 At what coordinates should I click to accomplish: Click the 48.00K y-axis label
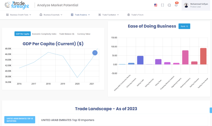8,49
